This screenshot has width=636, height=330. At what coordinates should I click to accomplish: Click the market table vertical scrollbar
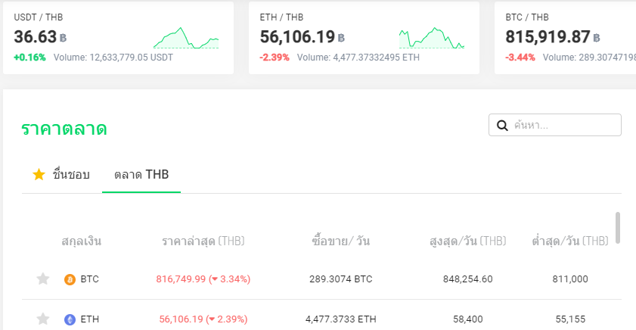pos(618,228)
